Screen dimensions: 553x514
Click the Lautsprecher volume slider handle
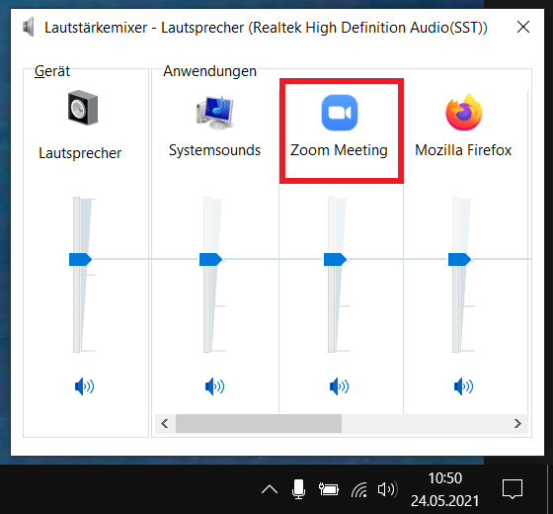coord(80,259)
